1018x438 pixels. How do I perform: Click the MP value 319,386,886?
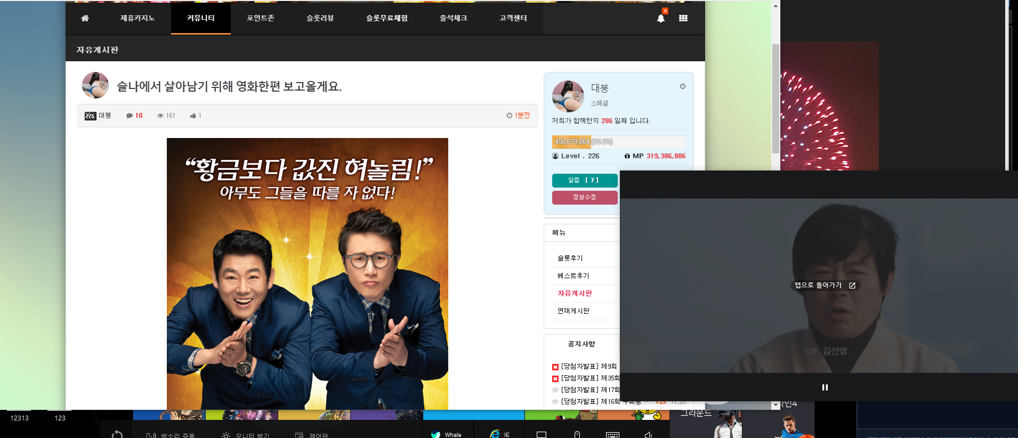click(x=666, y=156)
